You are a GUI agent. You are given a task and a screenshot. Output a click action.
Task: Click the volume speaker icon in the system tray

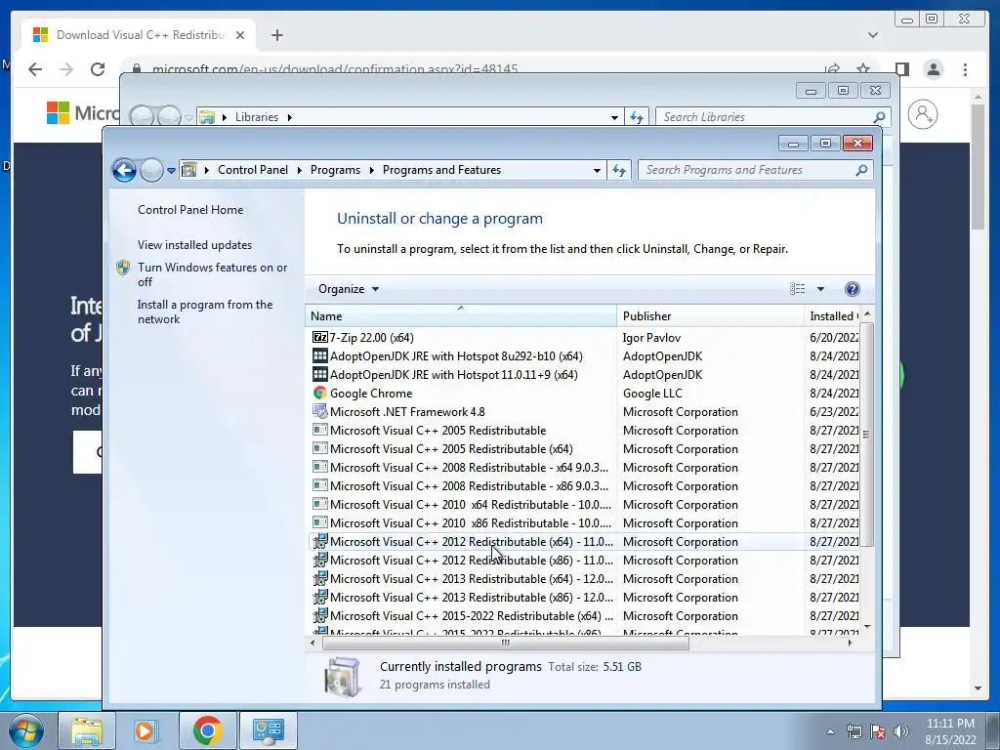point(900,731)
